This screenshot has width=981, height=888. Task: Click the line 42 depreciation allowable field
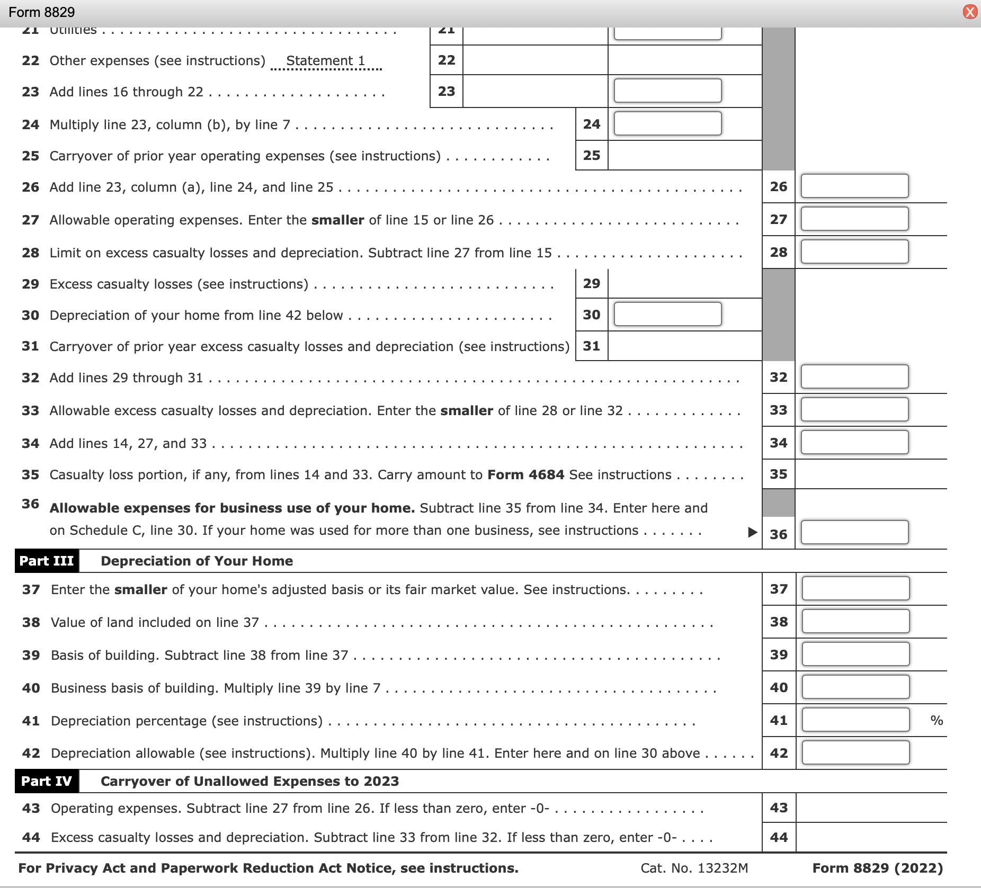[x=855, y=752]
